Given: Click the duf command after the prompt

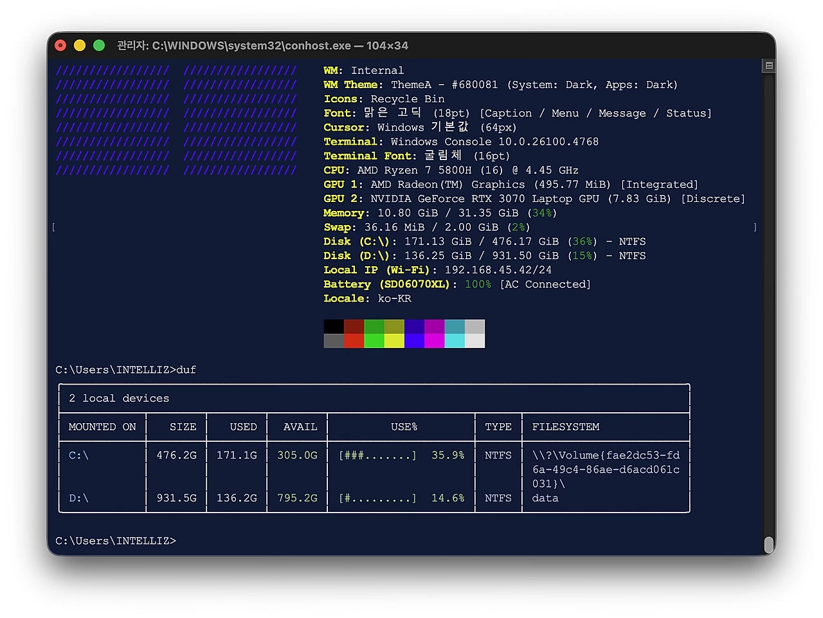Looking at the screenshot, I should pyautogui.click(x=187, y=369).
